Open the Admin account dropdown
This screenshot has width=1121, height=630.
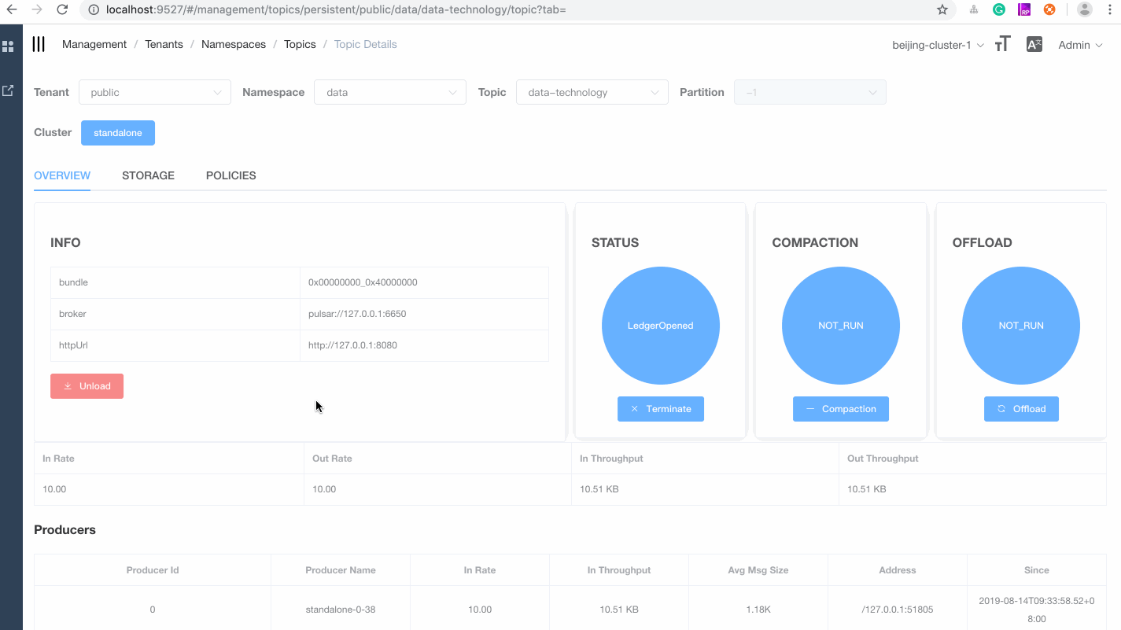pyautogui.click(x=1079, y=45)
